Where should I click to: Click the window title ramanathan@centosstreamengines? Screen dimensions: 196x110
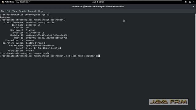tap(98, 6)
